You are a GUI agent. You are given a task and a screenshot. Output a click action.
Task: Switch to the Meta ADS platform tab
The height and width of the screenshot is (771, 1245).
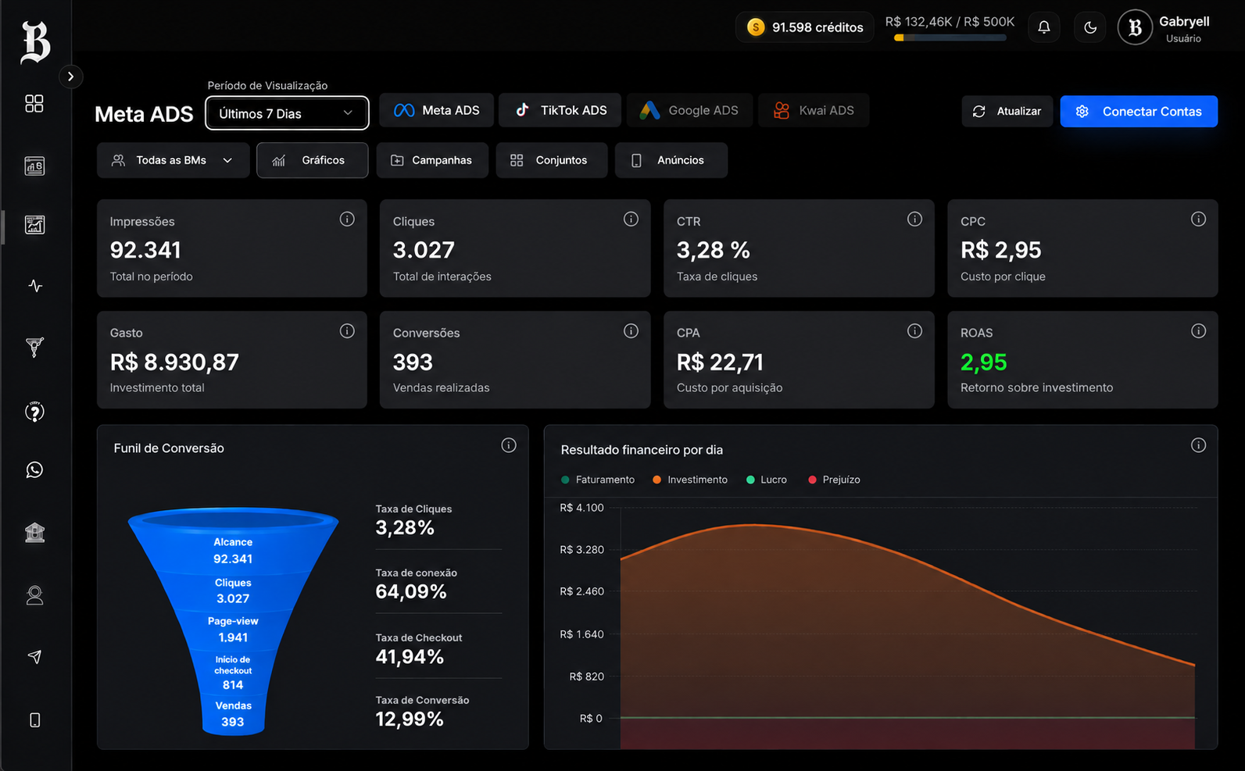436,110
